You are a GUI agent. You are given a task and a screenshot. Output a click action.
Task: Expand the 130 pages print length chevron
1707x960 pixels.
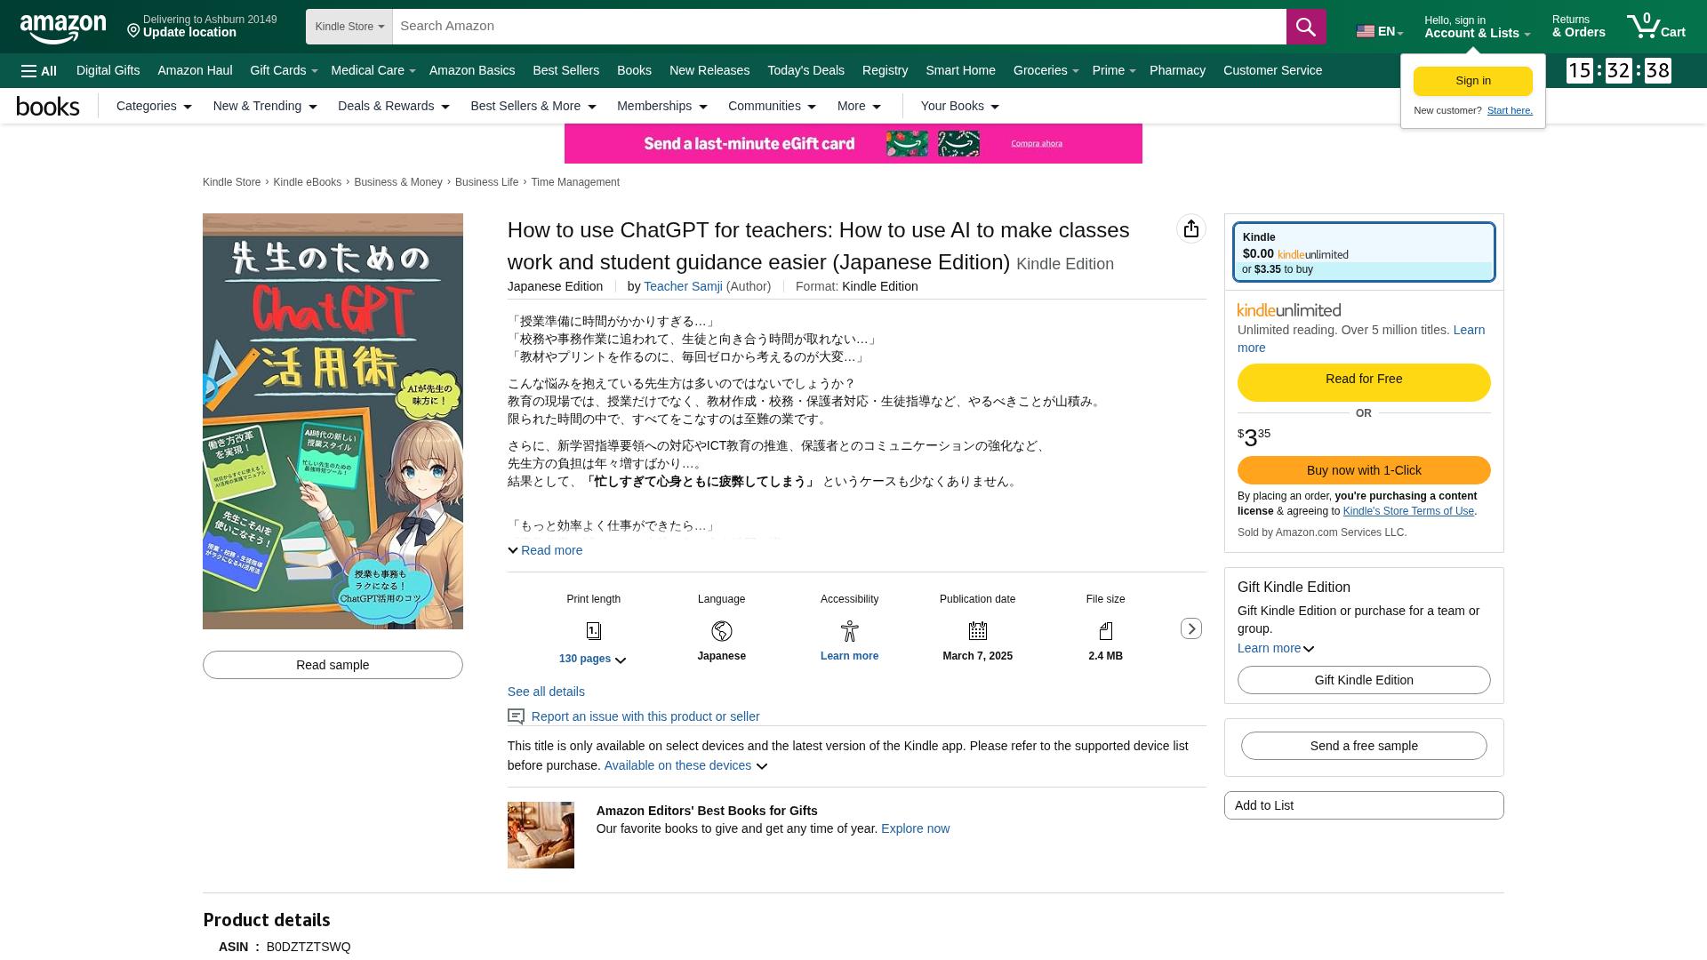[x=621, y=660]
